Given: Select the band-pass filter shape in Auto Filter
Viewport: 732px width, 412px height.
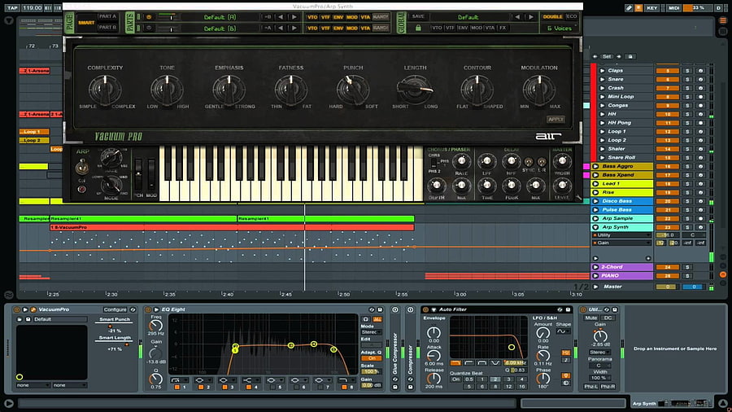Looking at the screenshot, I should coord(482,363).
